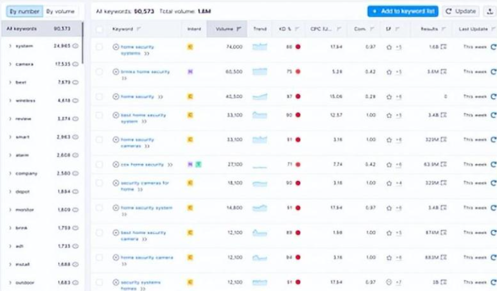Open SERP view icon for 'best home security system'
Viewport: 497px width, 291px height.
coord(443,115)
